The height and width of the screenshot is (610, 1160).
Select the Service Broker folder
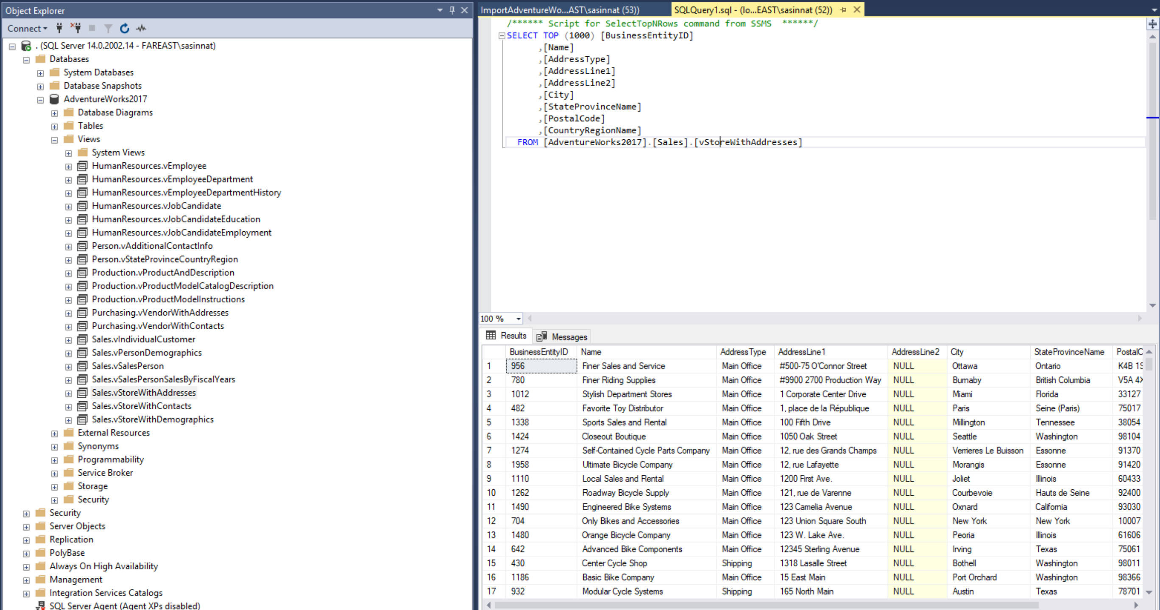pos(106,473)
